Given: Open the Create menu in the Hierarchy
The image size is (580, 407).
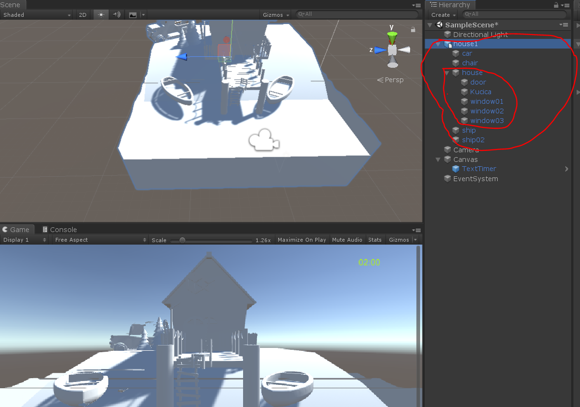Looking at the screenshot, I should coord(442,15).
